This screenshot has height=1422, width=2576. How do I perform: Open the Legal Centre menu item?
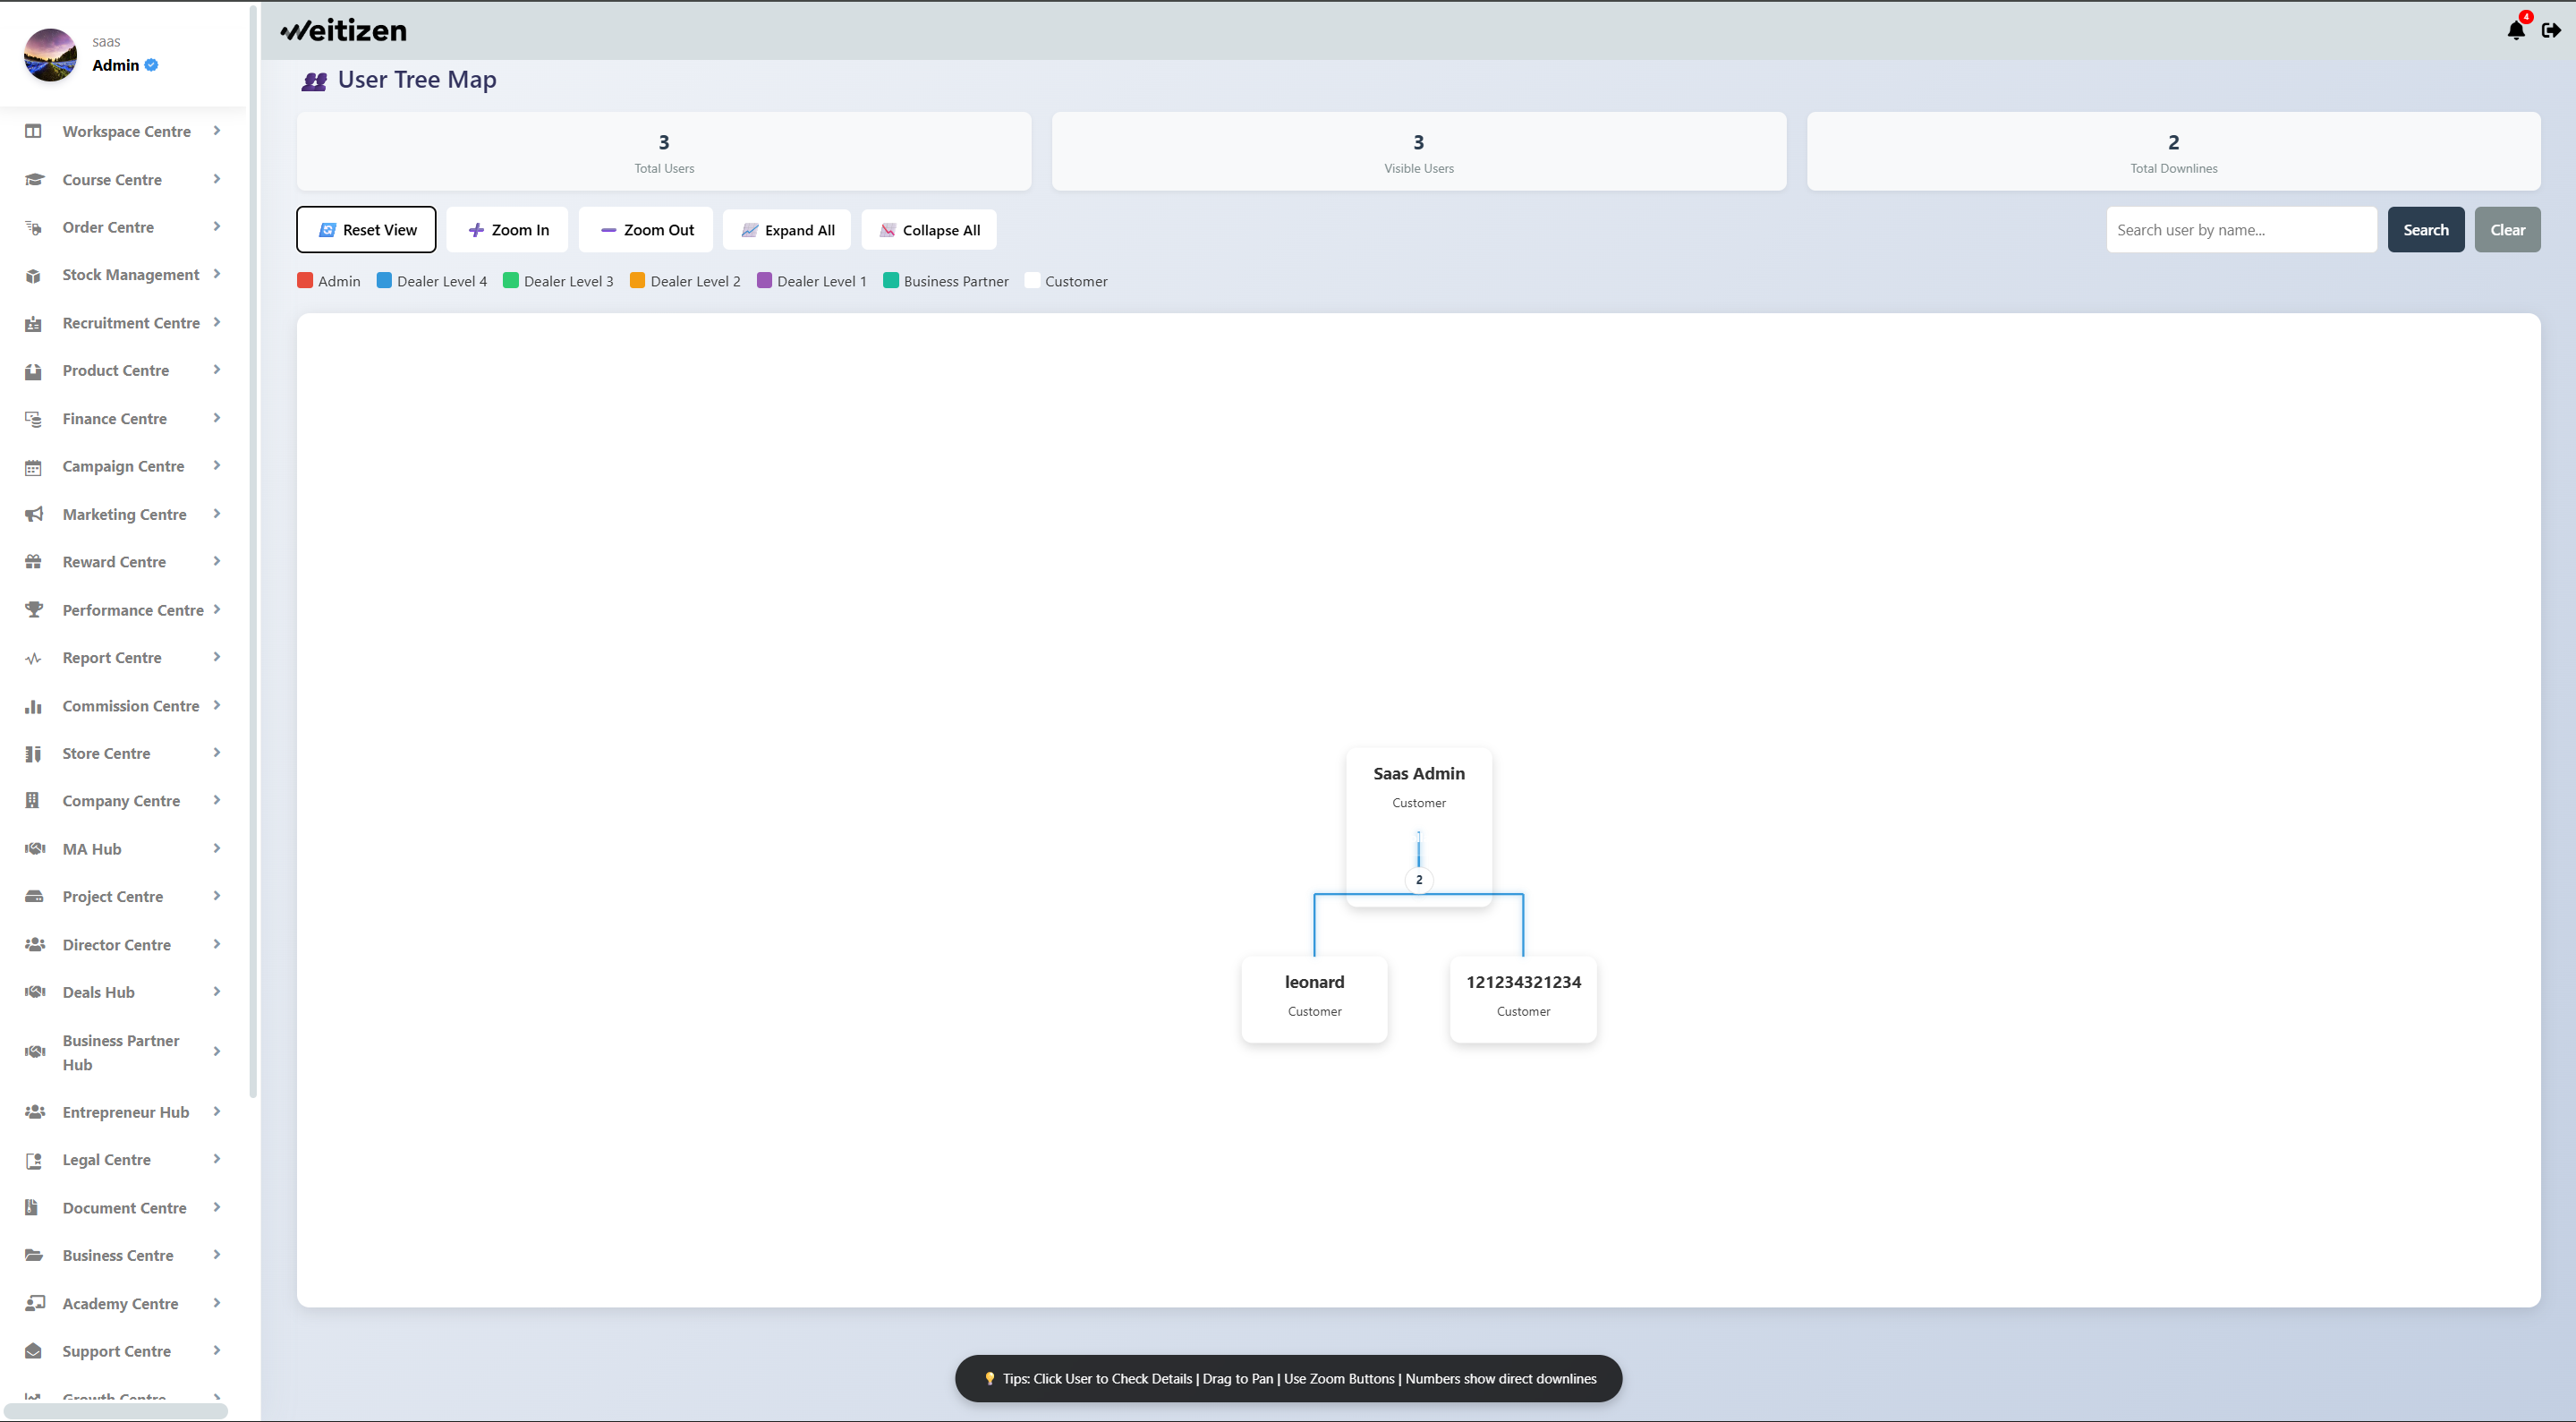coord(106,1160)
